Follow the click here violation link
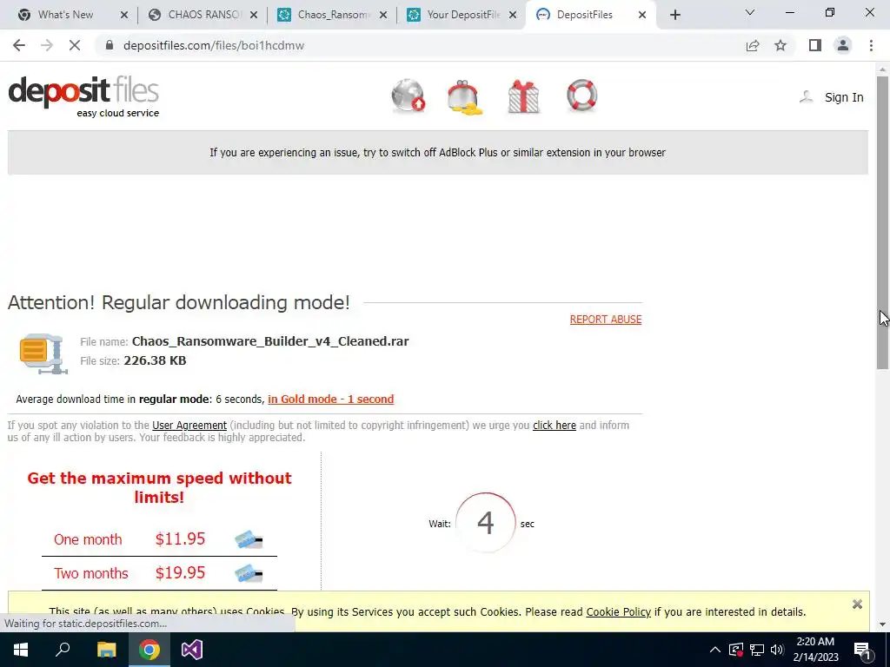 click(x=554, y=426)
